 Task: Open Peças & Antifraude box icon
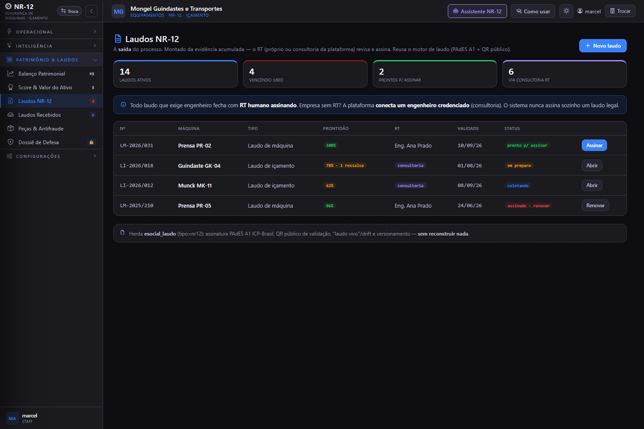11,129
